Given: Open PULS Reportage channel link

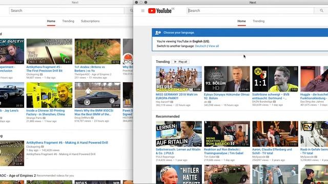Looking at the screenshot, I should point(165,157).
